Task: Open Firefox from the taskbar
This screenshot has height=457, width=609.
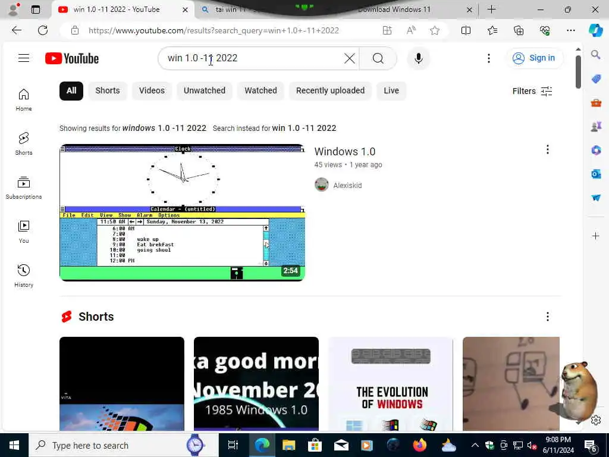Action: (419, 445)
